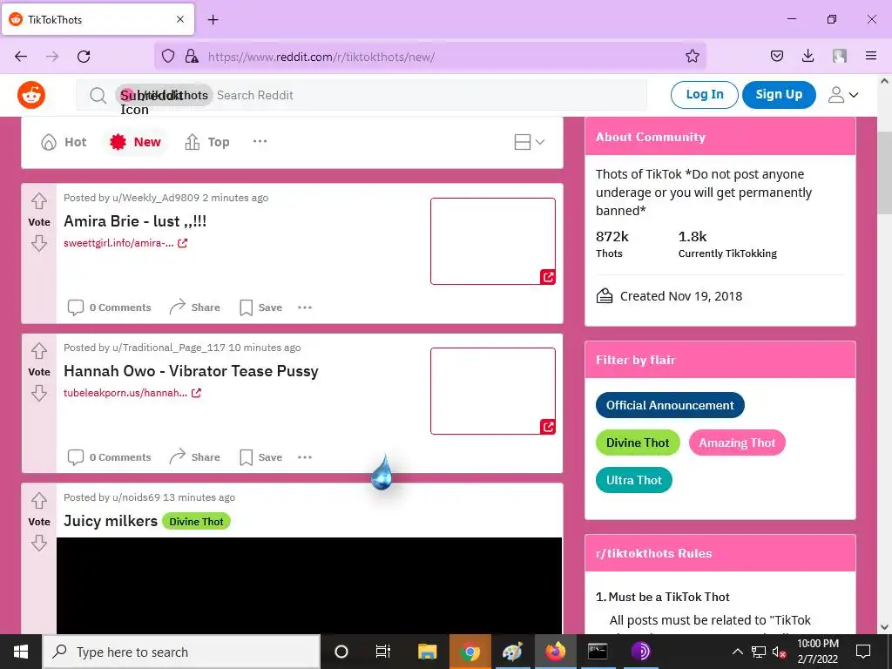The height and width of the screenshot is (669, 892).
Task: Open Chrome from the taskbar
Action: click(470, 652)
